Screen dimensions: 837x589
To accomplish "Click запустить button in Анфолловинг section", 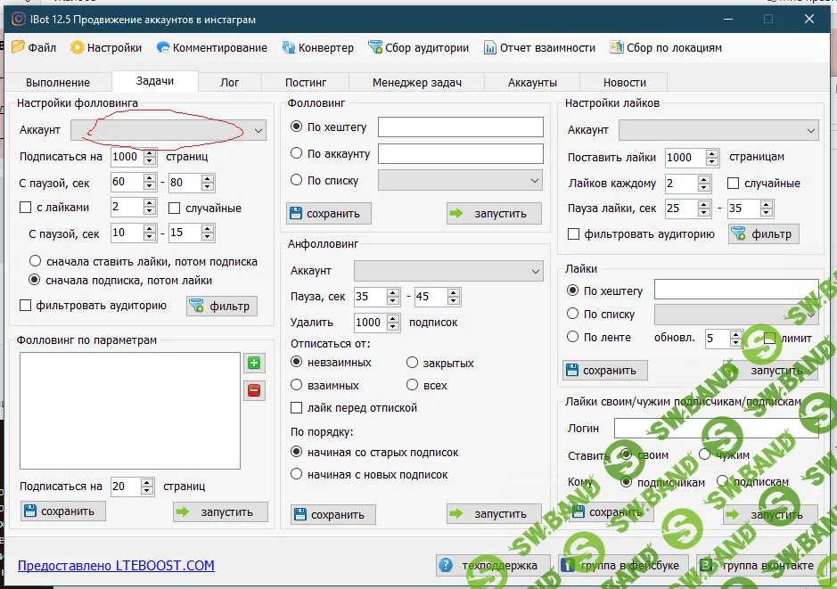I will 494,514.
